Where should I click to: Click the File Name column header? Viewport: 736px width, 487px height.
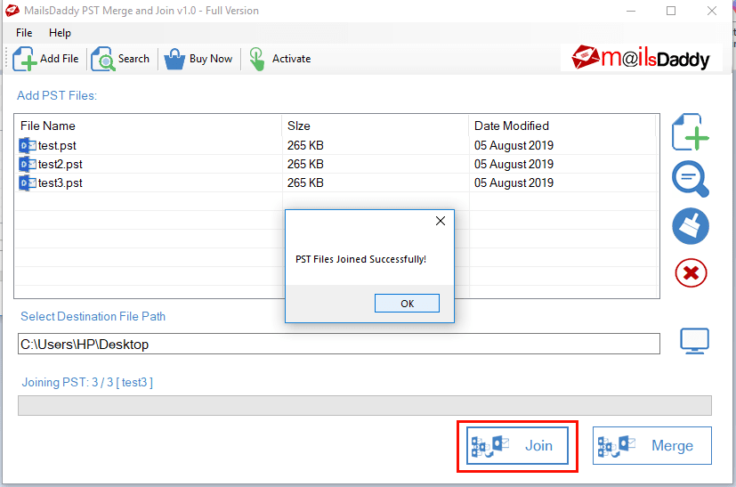pyautogui.click(x=149, y=126)
